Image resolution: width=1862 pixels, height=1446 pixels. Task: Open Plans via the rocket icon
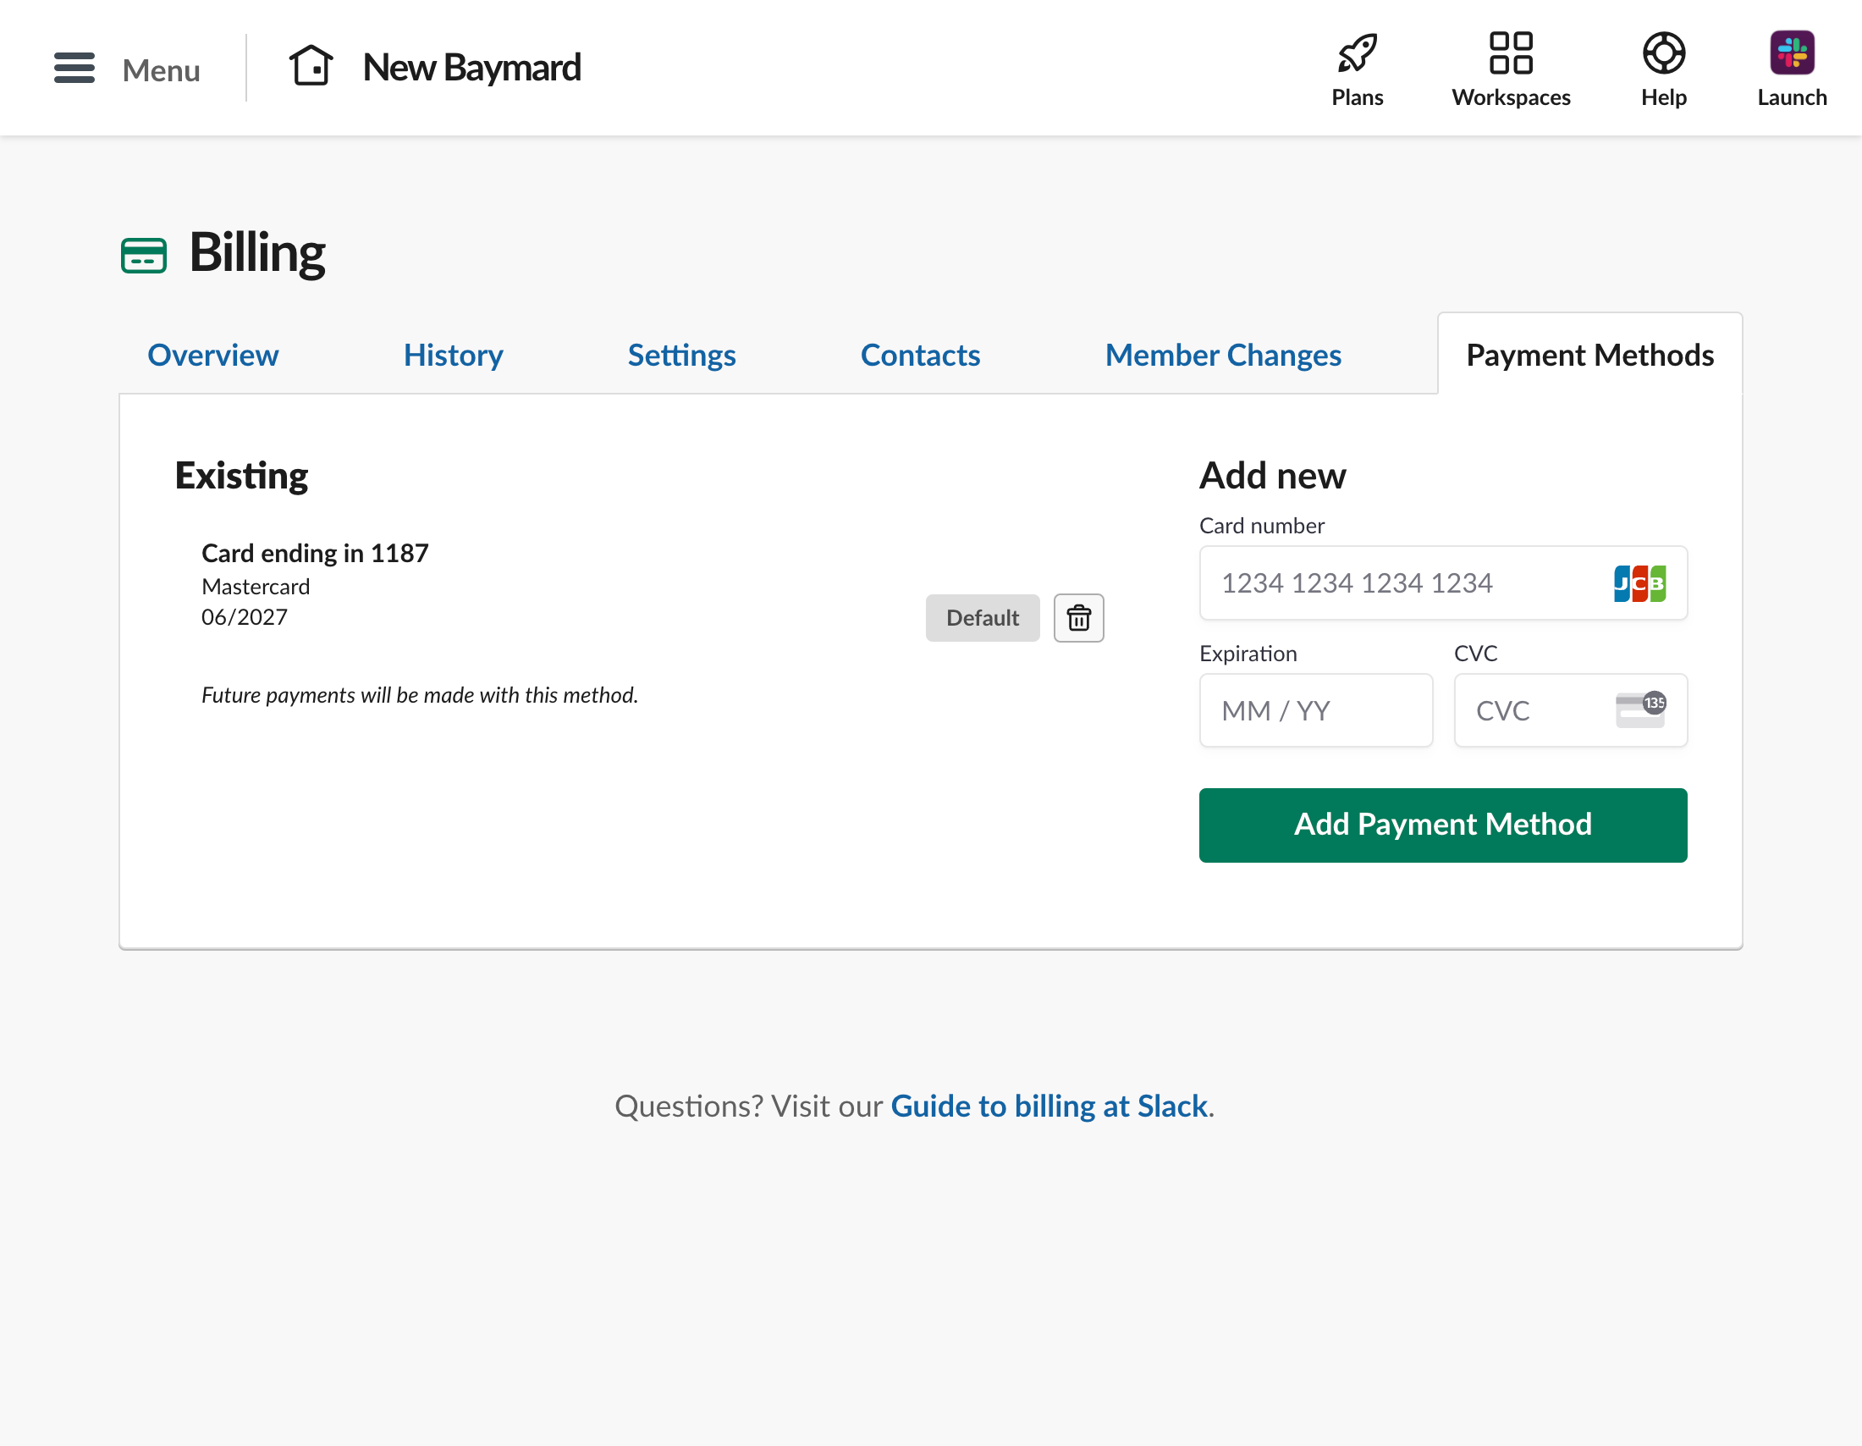coord(1357,52)
